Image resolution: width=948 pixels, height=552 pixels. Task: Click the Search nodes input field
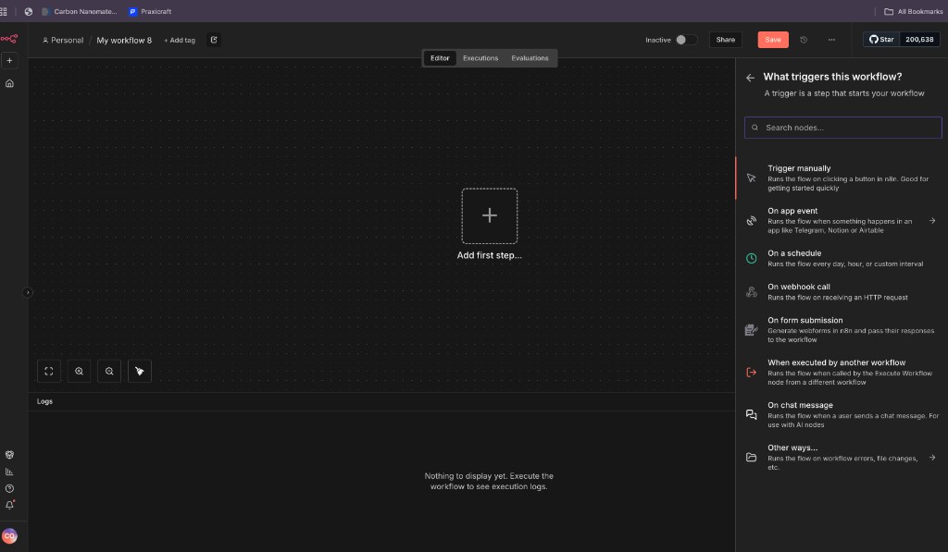(x=842, y=128)
